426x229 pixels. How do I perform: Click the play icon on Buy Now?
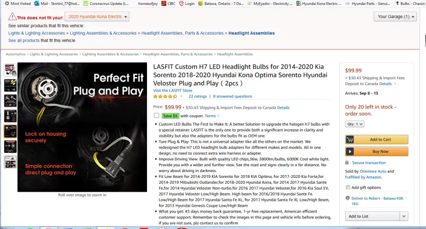pyautogui.click(x=350, y=152)
